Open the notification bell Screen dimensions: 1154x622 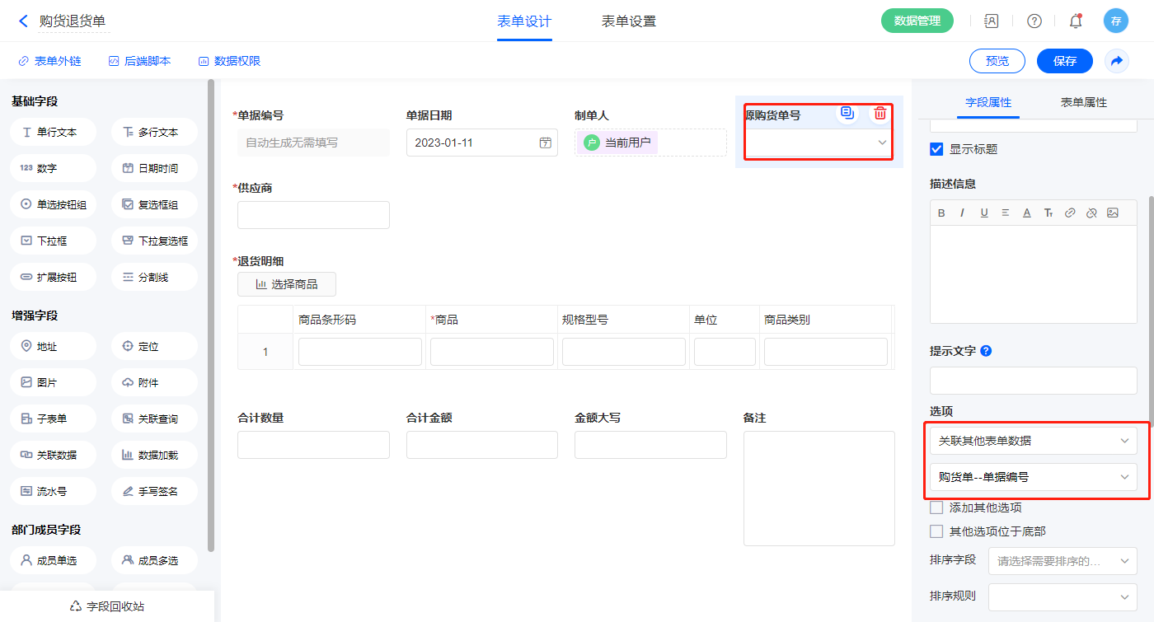1075,21
